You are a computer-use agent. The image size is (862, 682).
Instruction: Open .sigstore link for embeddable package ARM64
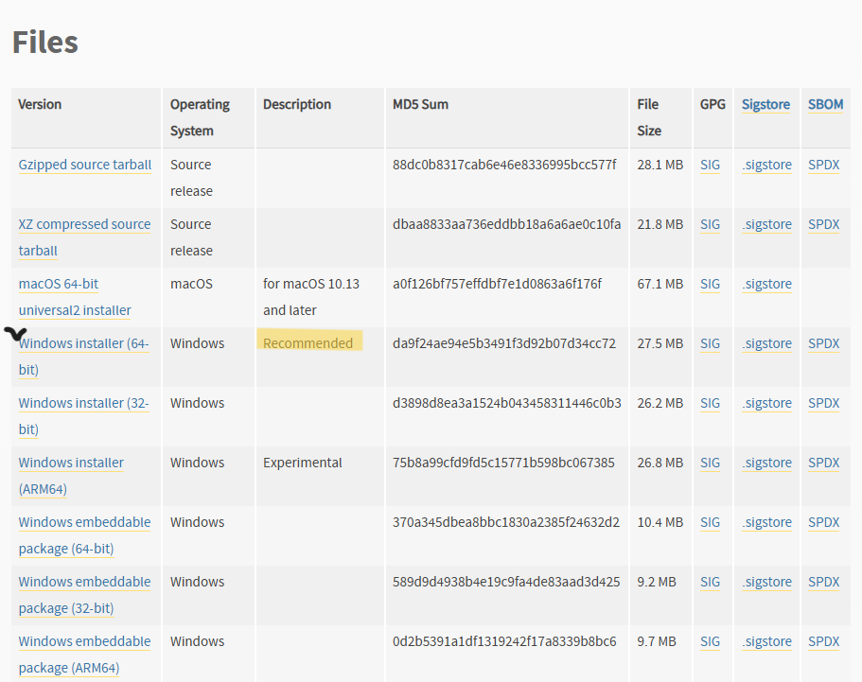pyautogui.click(x=766, y=641)
